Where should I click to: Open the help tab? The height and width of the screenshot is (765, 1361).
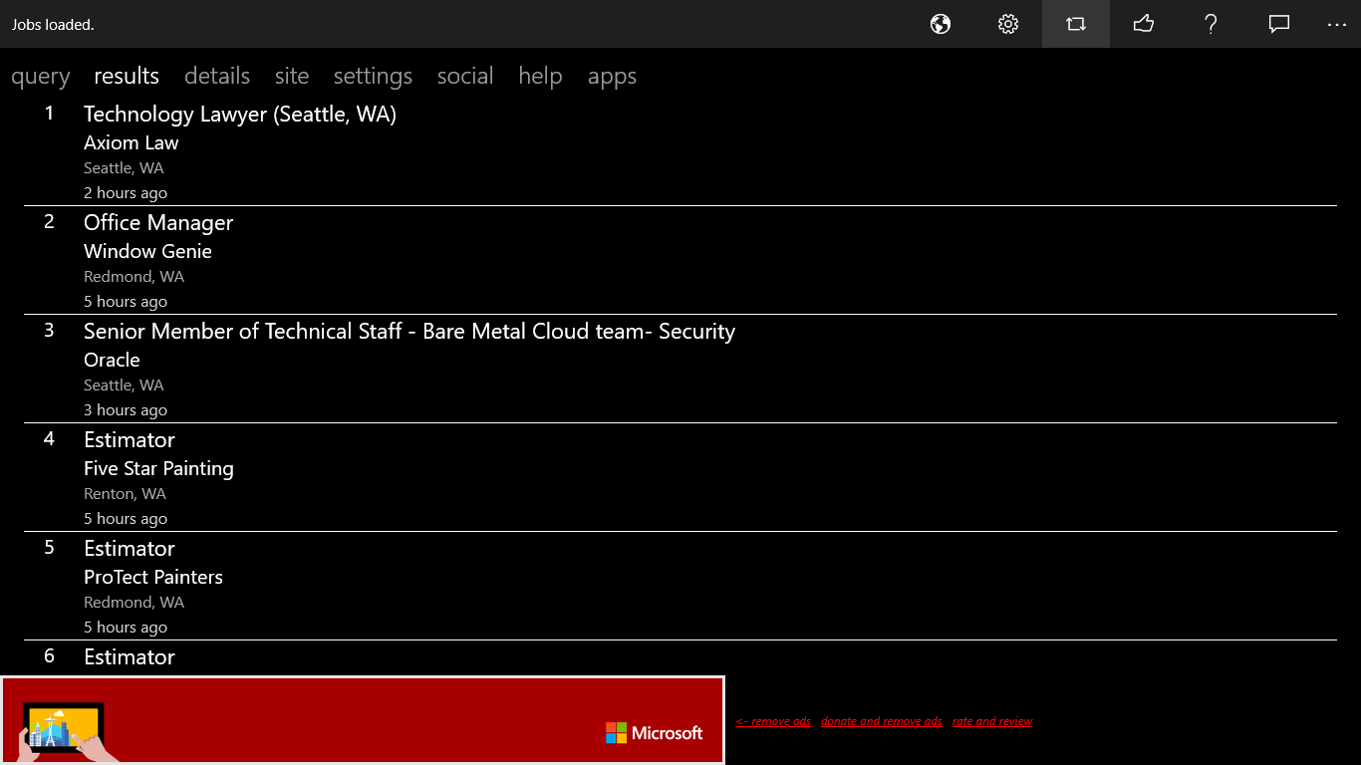click(540, 77)
